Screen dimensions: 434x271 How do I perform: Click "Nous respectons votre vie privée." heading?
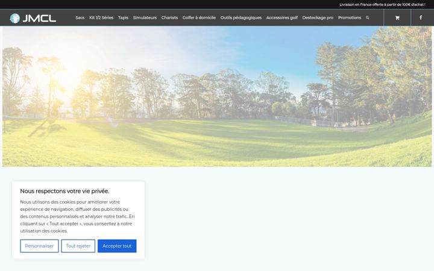coord(64,191)
